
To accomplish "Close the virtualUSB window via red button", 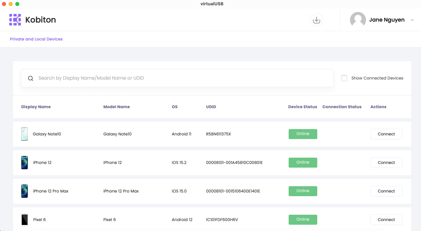I will tap(4, 4).
